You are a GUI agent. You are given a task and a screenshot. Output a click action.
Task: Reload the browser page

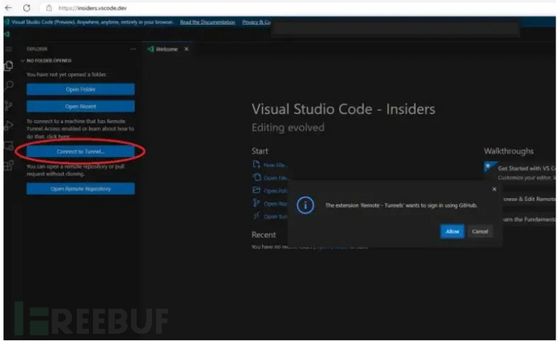27,7
